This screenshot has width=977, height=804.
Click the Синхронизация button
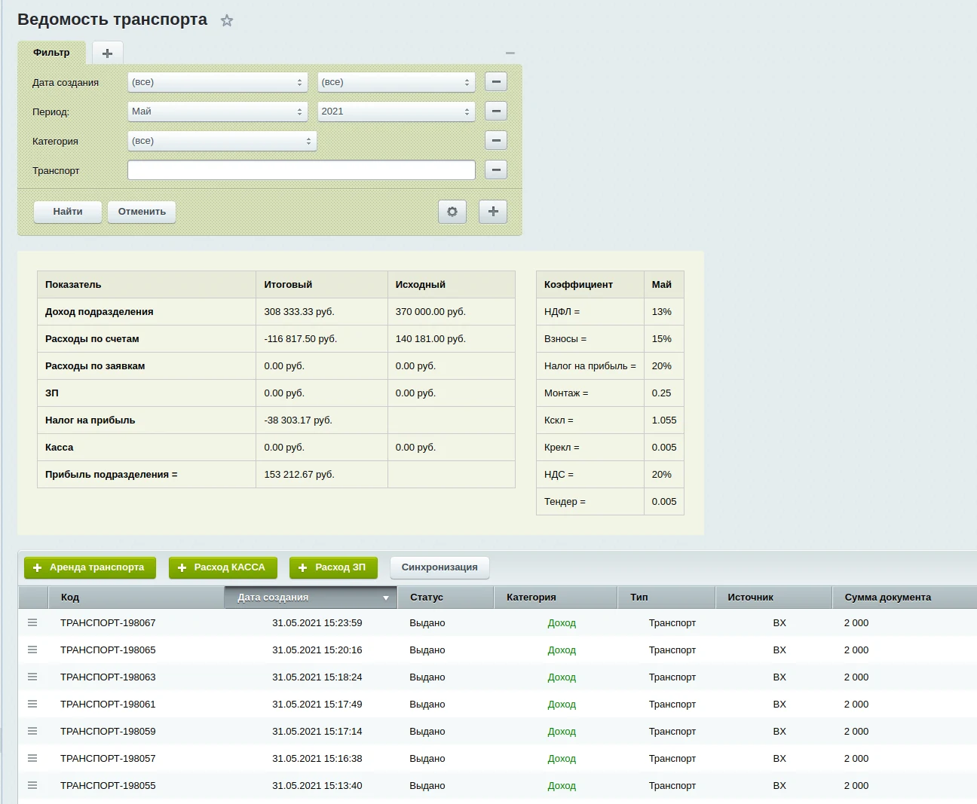pyautogui.click(x=439, y=567)
